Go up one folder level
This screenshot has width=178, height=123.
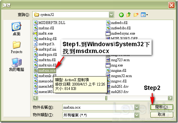pyautogui.click(x=128, y=15)
